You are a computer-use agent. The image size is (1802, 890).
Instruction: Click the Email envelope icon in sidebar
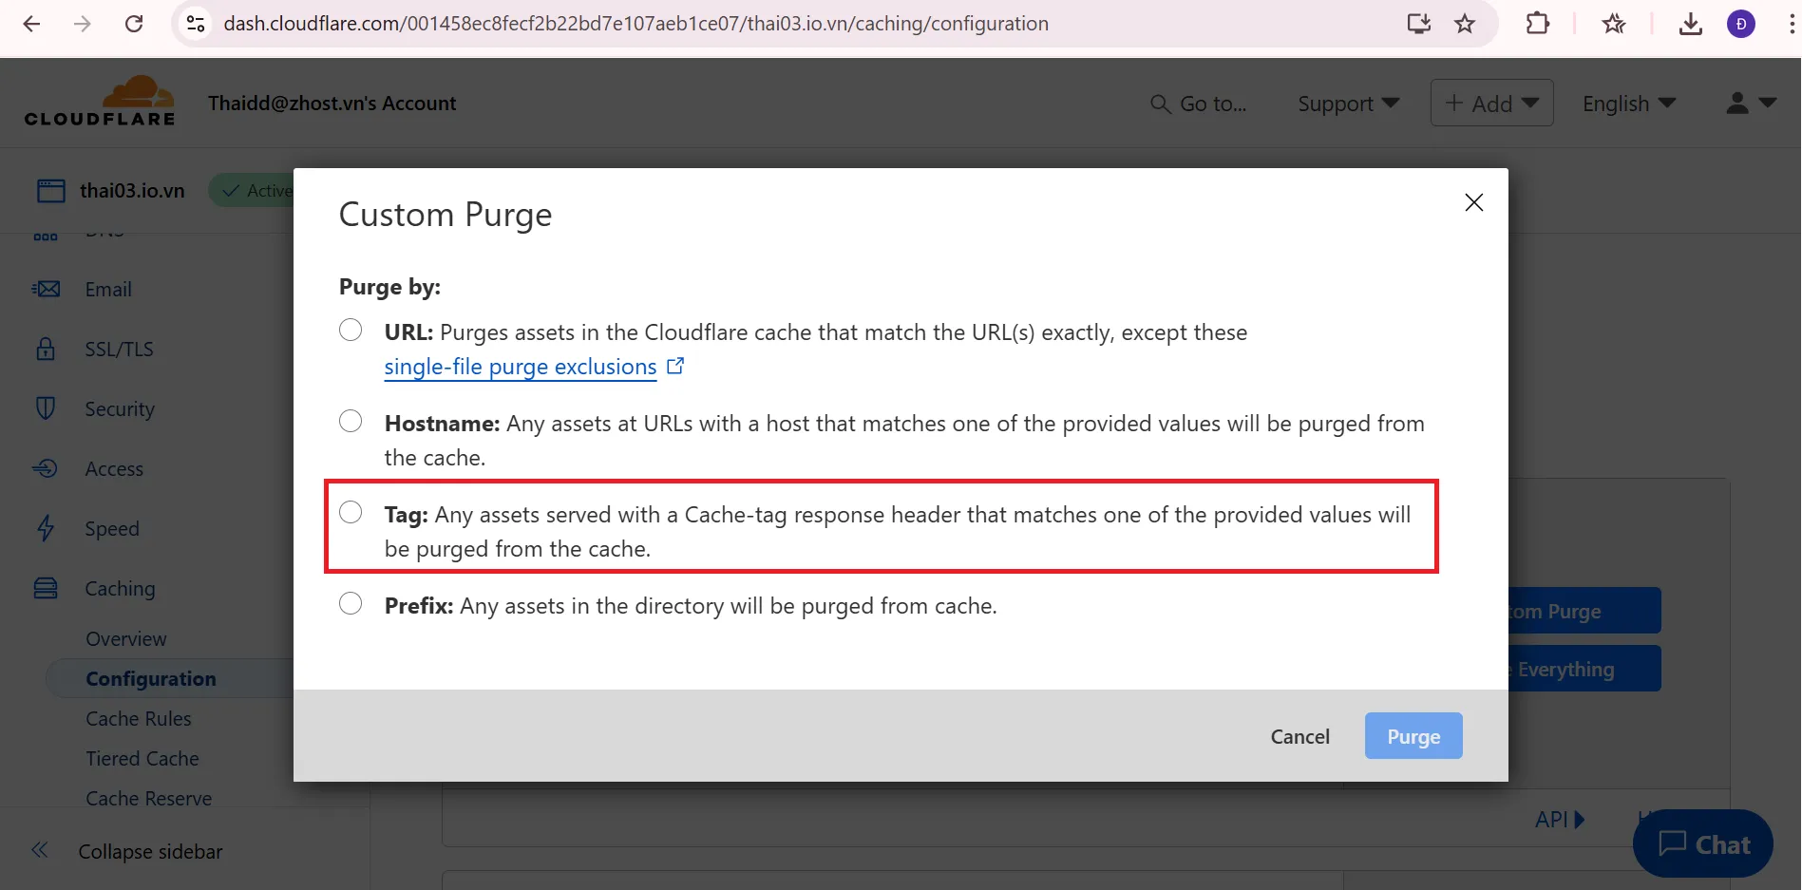point(46,289)
